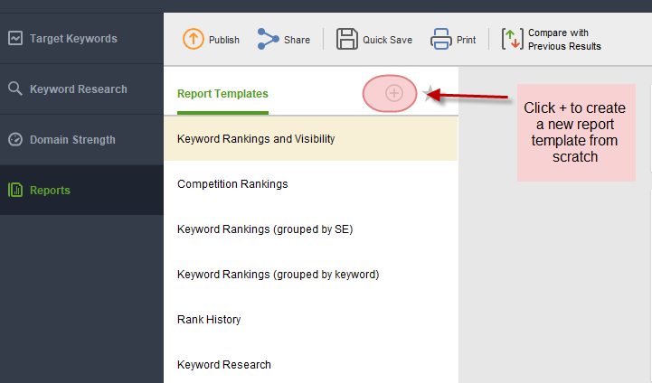
Task: Select Reports in the sidebar
Action: coord(81,190)
